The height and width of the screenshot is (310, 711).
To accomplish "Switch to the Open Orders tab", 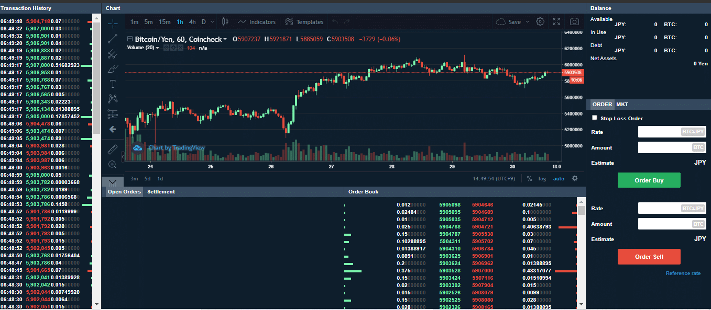I will [x=124, y=192].
